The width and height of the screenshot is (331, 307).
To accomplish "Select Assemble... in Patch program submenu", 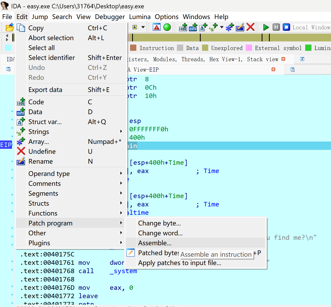I will click(x=195, y=243).
